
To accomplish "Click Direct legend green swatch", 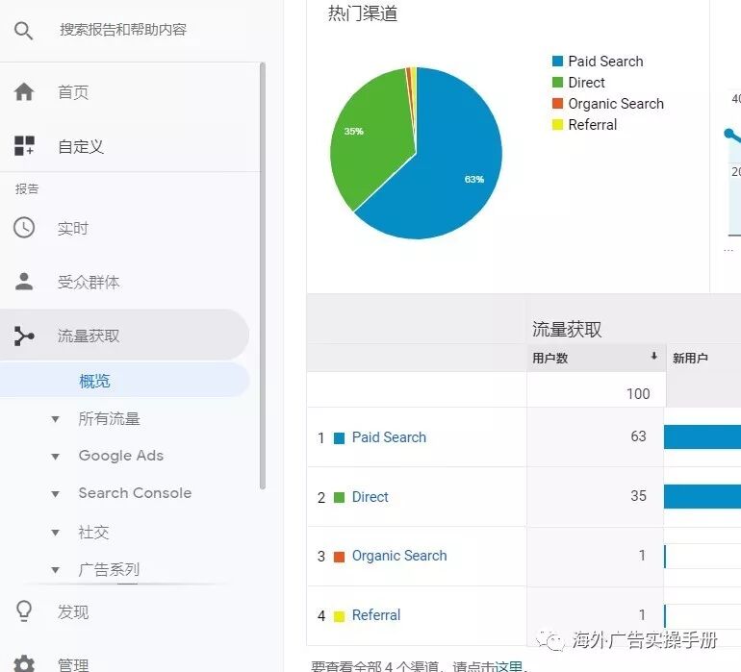I will pyautogui.click(x=557, y=82).
